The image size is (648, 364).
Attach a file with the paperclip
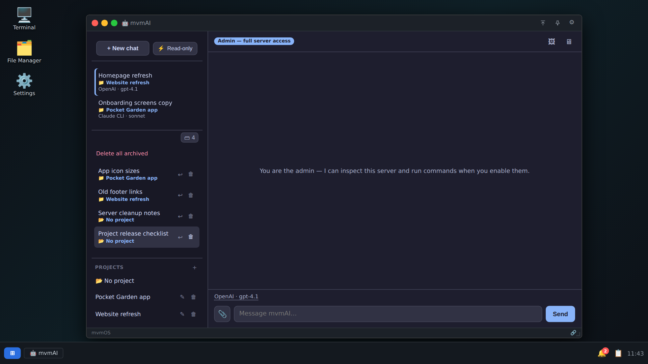coord(222,314)
